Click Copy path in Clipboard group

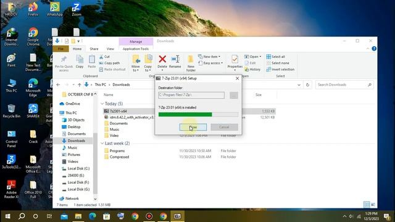pyautogui.click(x=109, y=63)
